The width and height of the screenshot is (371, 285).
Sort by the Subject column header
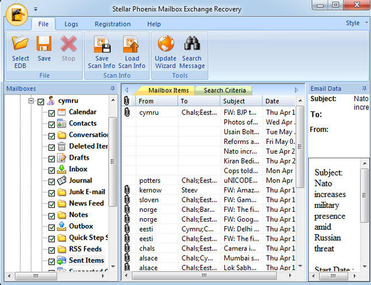(241, 101)
